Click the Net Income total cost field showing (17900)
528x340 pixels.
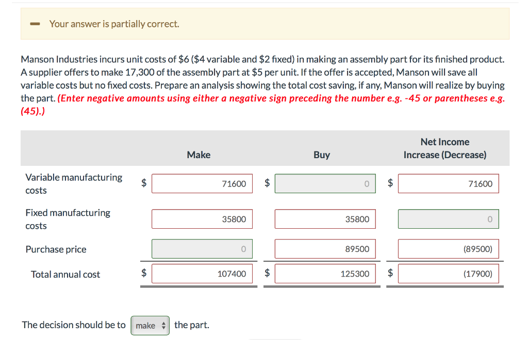tap(448, 274)
